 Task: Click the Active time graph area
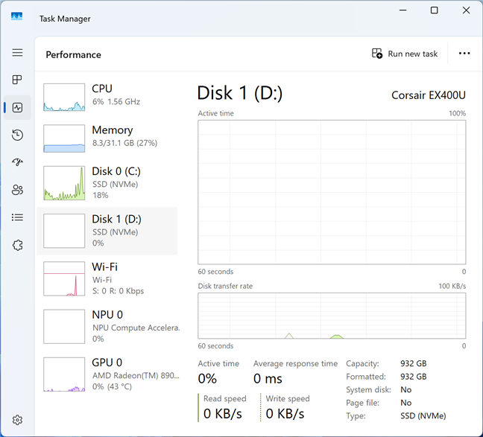[332, 192]
